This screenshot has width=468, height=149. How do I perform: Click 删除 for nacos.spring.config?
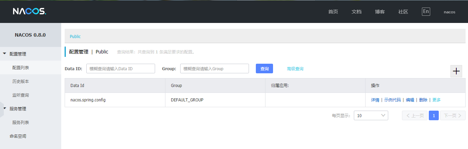click(x=423, y=100)
